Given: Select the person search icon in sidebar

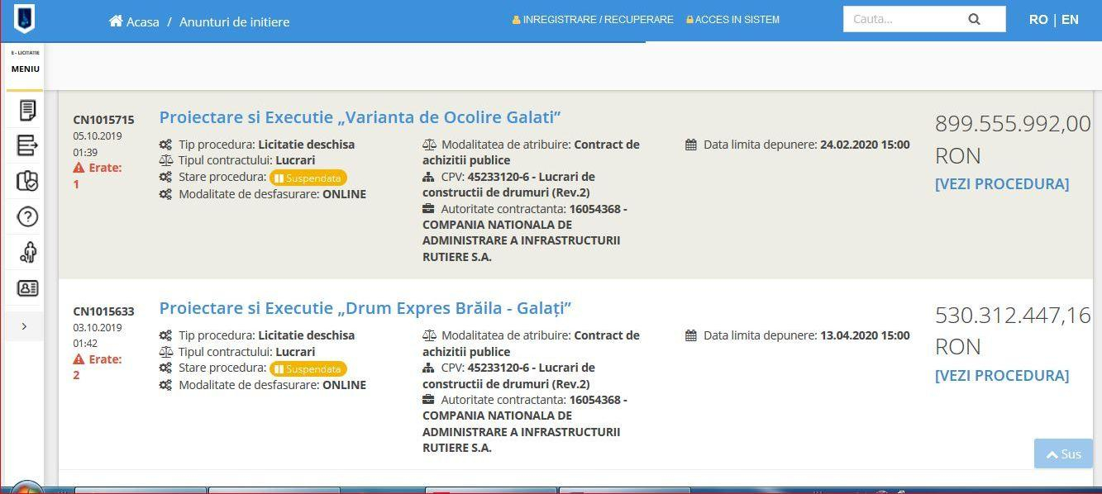Looking at the screenshot, I should pos(27,252).
